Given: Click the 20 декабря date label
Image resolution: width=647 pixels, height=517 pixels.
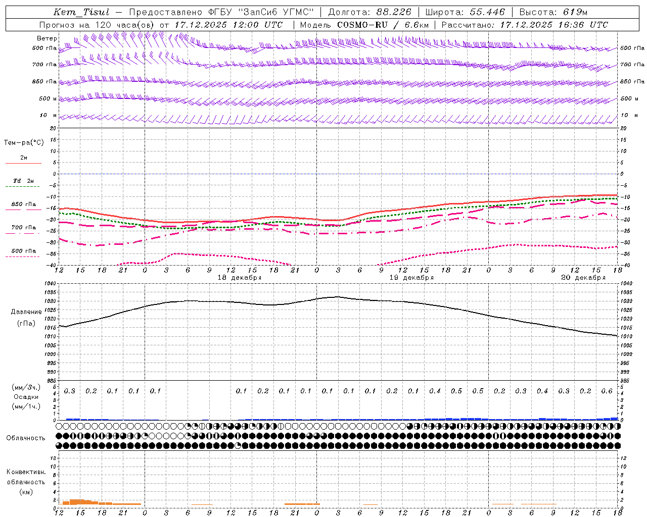Looking at the screenshot, I should pos(583,278).
